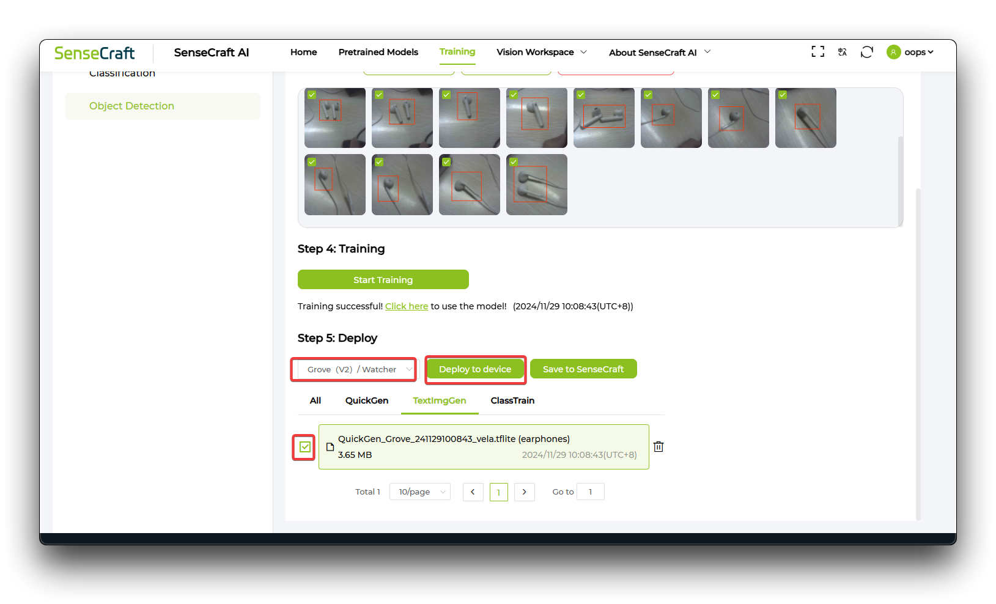Screen dimensions: 996x604
Task: Go to the previous page of models
Action: coord(473,492)
